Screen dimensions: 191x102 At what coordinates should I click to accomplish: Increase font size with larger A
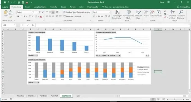pos(40,12)
